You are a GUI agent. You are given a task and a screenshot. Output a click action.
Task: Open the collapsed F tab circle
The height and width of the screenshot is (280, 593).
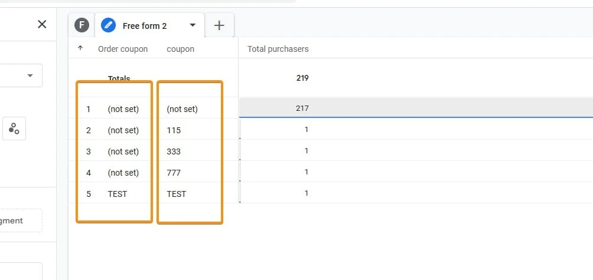point(82,25)
